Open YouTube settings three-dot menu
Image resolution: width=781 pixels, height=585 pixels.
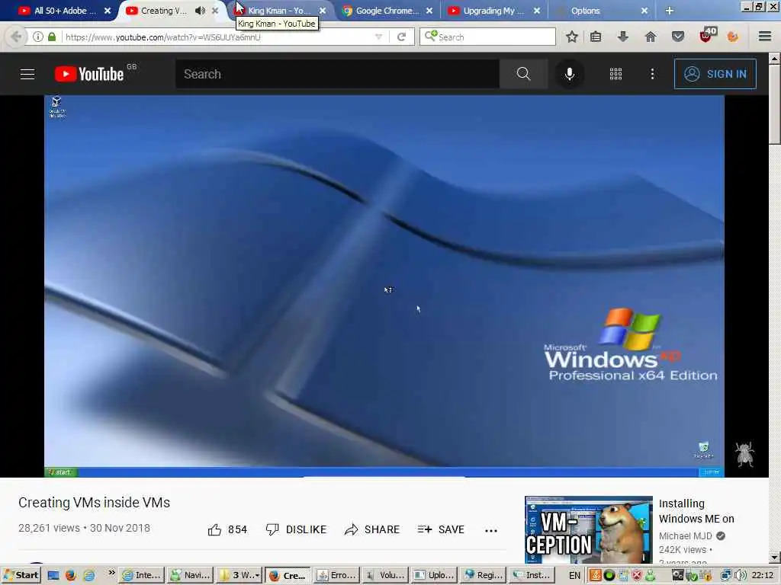click(x=653, y=74)
